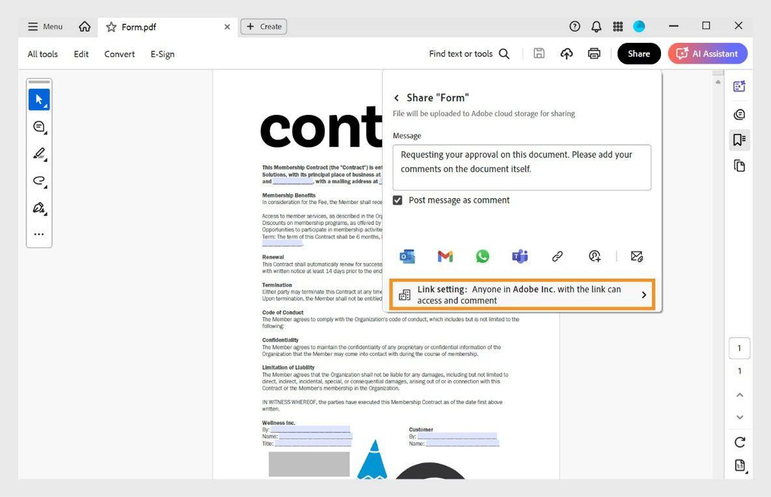Edit the message text field

[521, 166]
